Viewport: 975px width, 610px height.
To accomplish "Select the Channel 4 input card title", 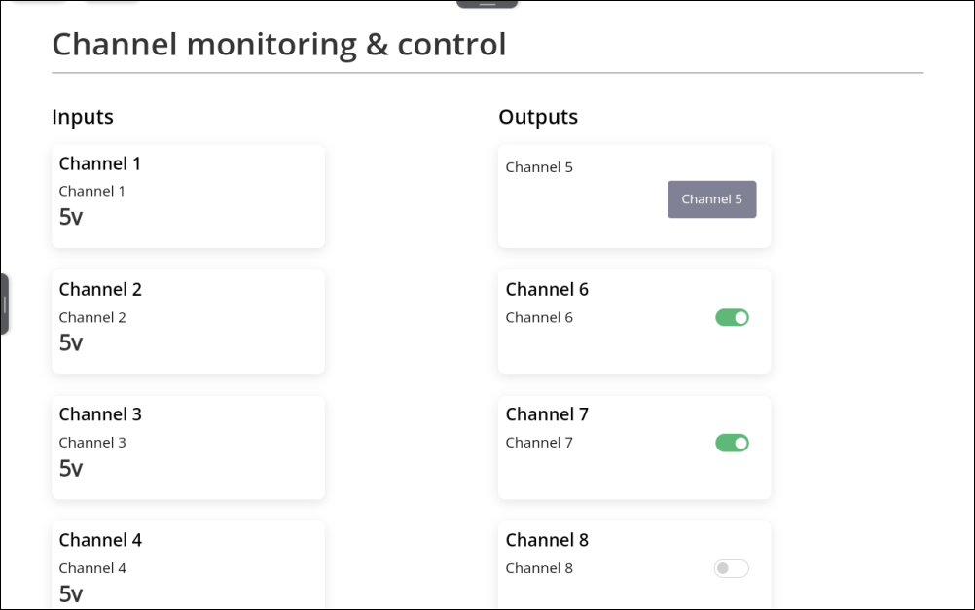I will pyautogui.click(x=100, y=540).
